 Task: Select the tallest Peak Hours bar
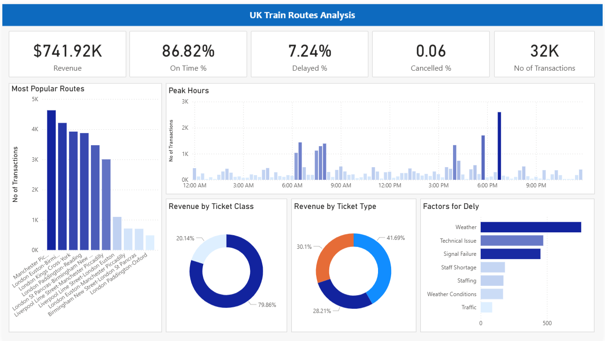point(499,146)
